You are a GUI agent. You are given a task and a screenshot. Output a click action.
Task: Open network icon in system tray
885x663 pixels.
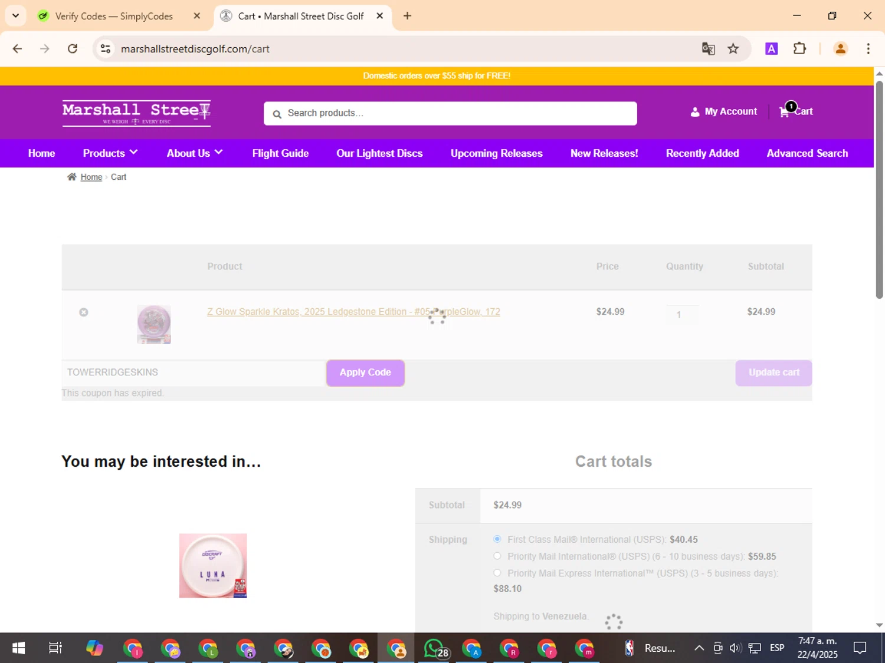coord(755,648)
